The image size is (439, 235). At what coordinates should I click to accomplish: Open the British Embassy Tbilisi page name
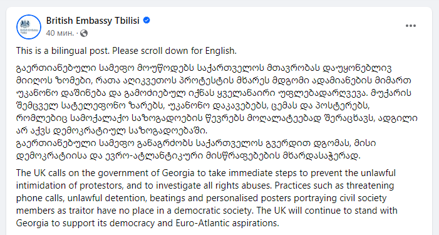click(x=93, y=21)
